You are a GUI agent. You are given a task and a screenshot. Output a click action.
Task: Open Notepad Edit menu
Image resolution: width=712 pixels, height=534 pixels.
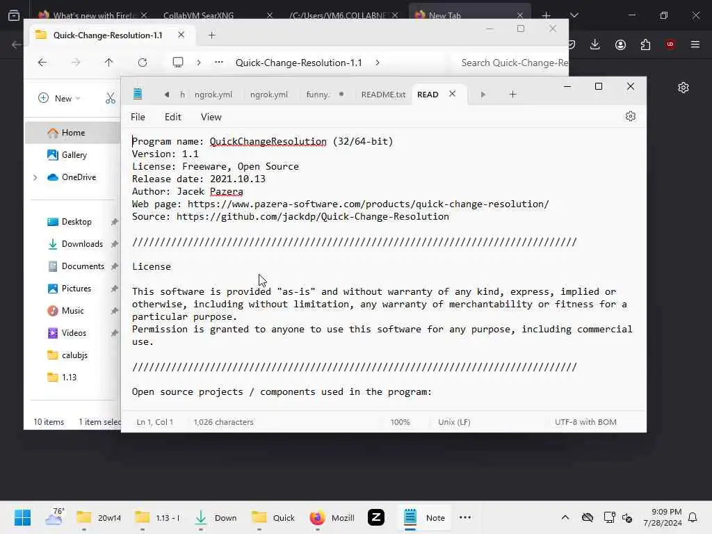click(172, 117)
